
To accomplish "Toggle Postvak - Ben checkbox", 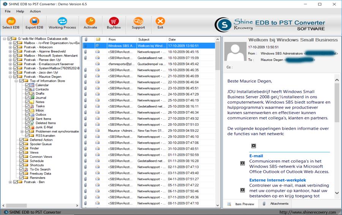I will pyautogui.click(x=15, y=182).
